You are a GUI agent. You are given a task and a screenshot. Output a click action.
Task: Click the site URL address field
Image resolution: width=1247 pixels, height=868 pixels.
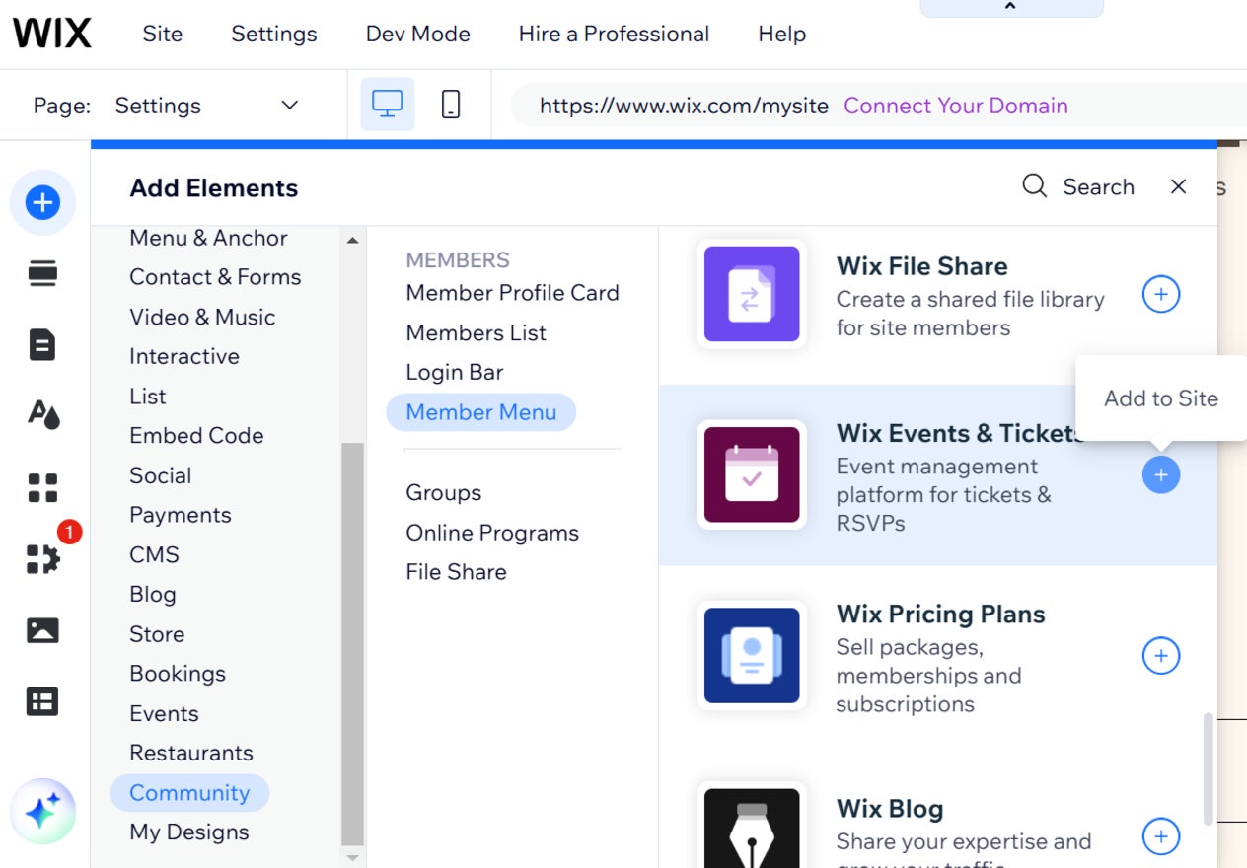684,106
